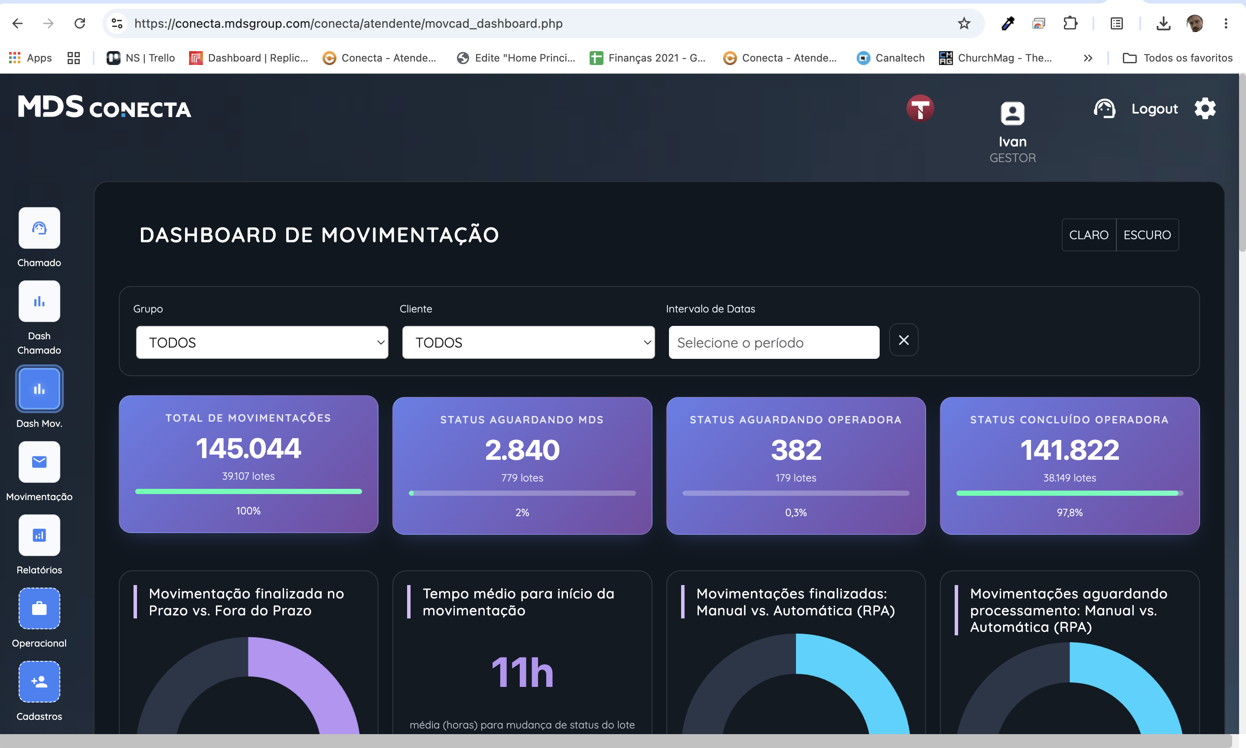
Task: Click the aguardando processamento donut chart
Action: (x=1070, y=688)
